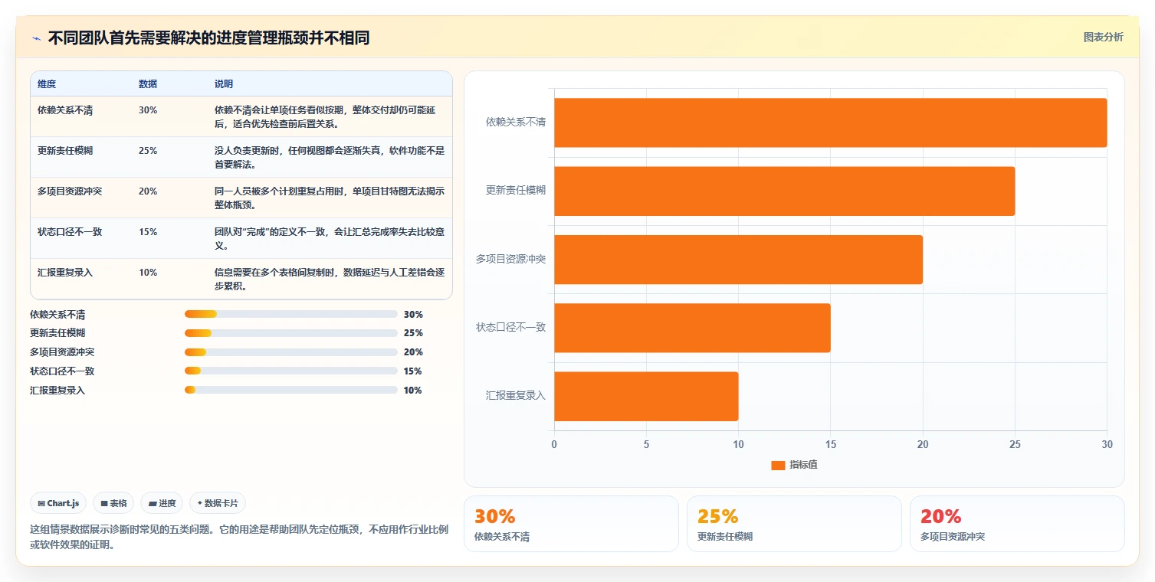1155x582 pixels.
Task: Click the 依赖关系不清 label on the chart axis
Action: [516, 122]
